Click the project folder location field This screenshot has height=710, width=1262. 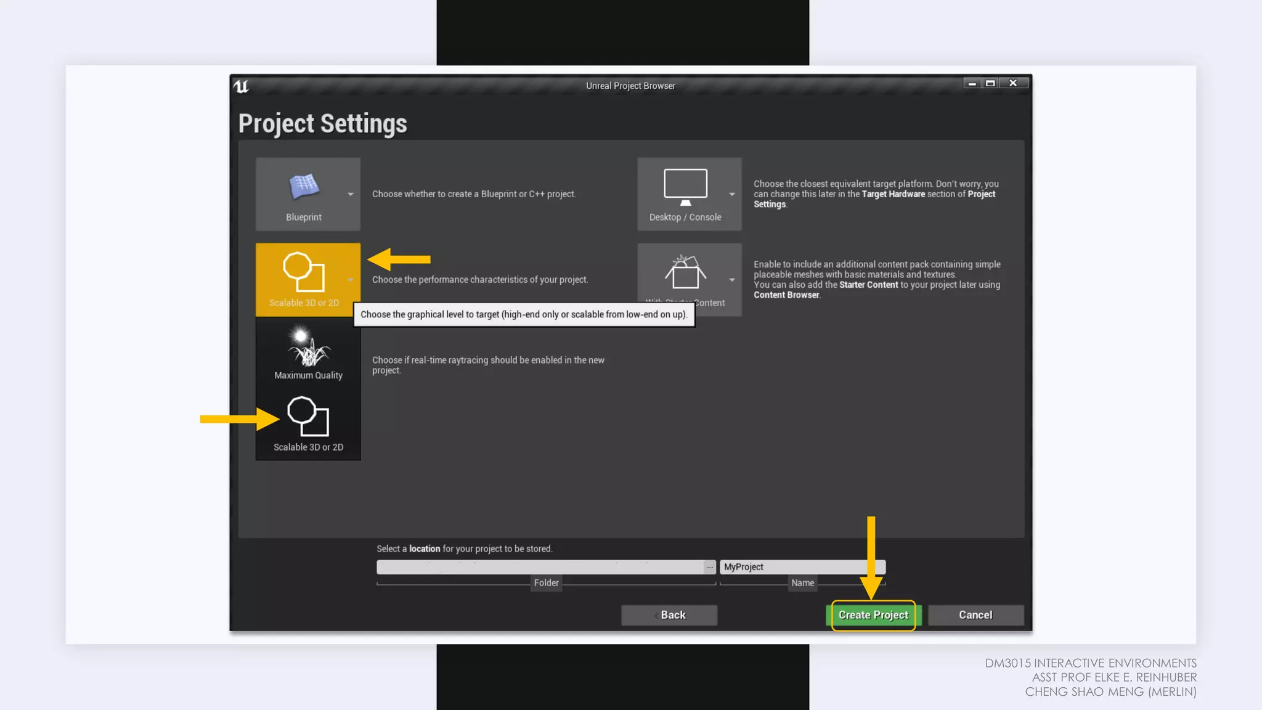(540, 567)
